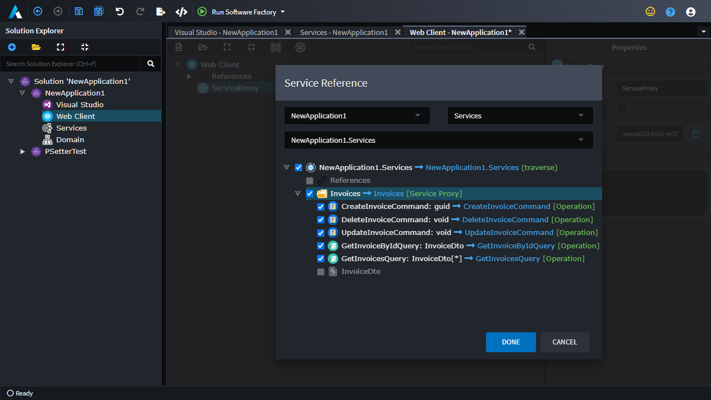Select the Web Client - NewApplication1* tab
The image size is (711, 400).
point(460,32)
